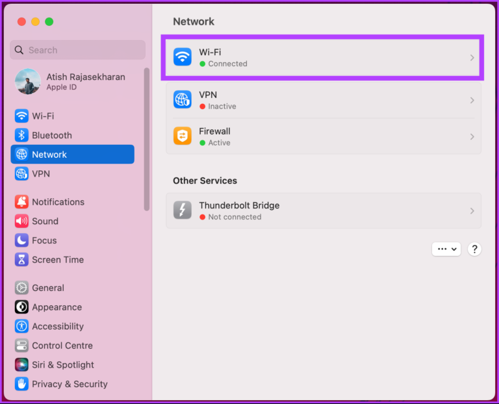Open the Notifications bell icon
Image resolution: width=499 pixels, height=404 pixels.
[x=21, y=202]
